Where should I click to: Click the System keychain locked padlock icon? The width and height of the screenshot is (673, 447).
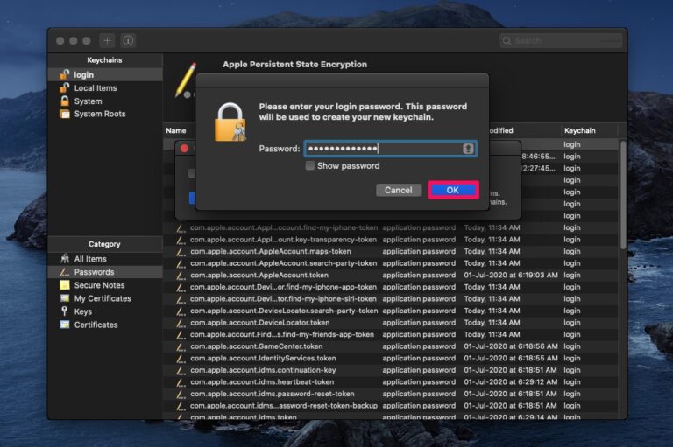[64, 101]
